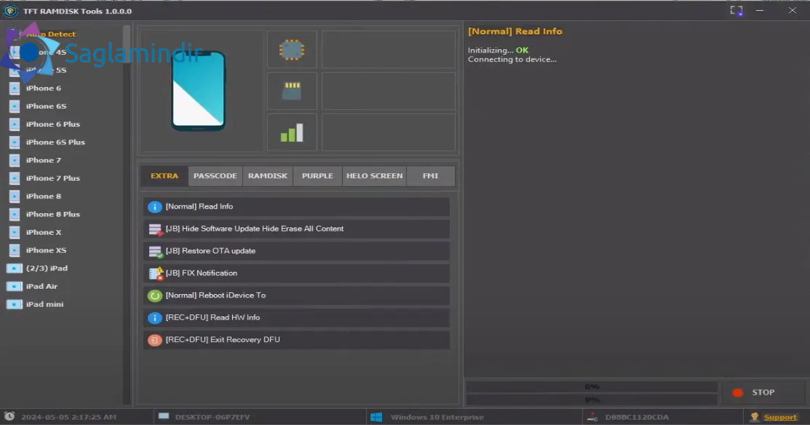Click the empty signal info field
Image resolution: width=810 pixels, height=425 pixels.
click(x=389, y=132)
